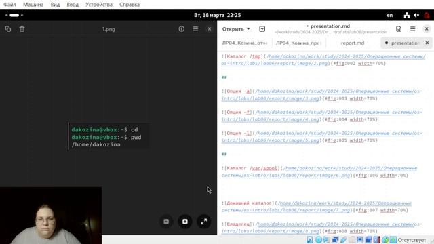Click the muted volume icon in top bar
Viewport: 434px width, 244px height.
pos(416,15)
